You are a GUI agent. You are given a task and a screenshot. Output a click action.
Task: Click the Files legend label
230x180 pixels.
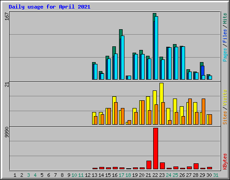[x=225, y=36]
